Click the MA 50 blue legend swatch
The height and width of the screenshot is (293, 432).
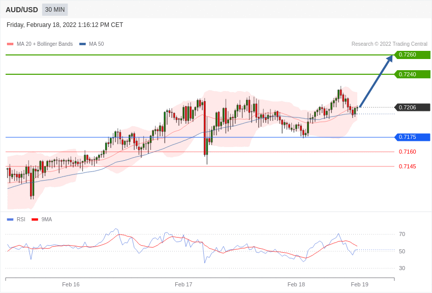tap(82, 44)
